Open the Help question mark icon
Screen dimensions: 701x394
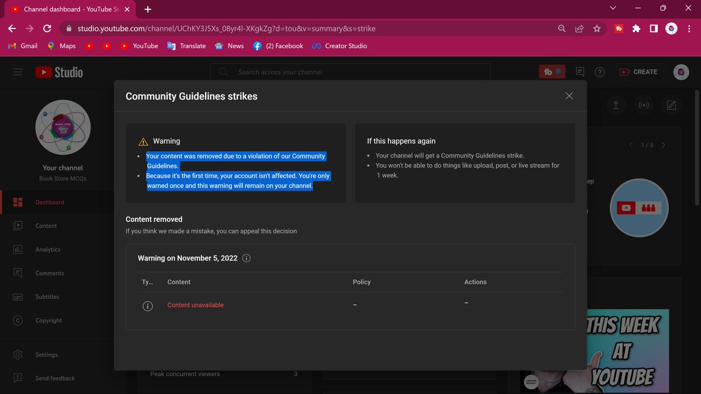(599, 72)
